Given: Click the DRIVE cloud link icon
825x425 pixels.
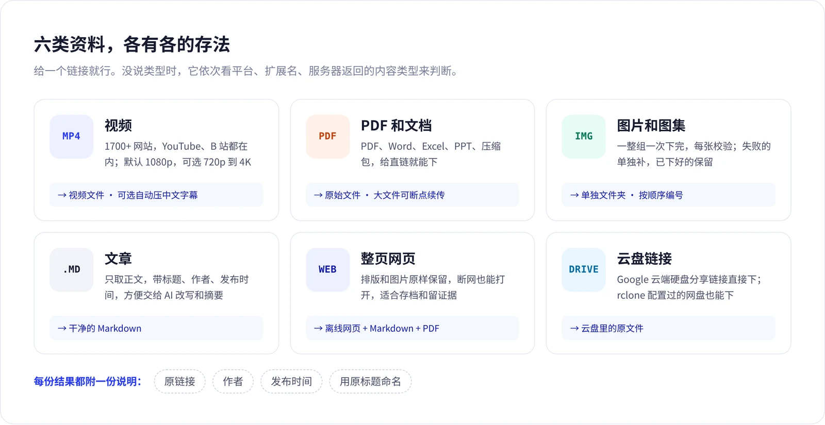Looking at the screenshot, I should [x=584, y=270].
